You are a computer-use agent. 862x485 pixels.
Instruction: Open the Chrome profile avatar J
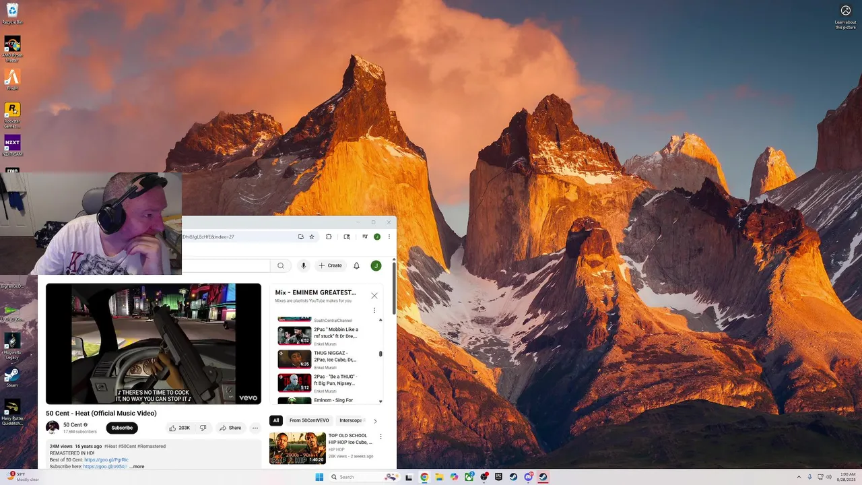(377, 236)
